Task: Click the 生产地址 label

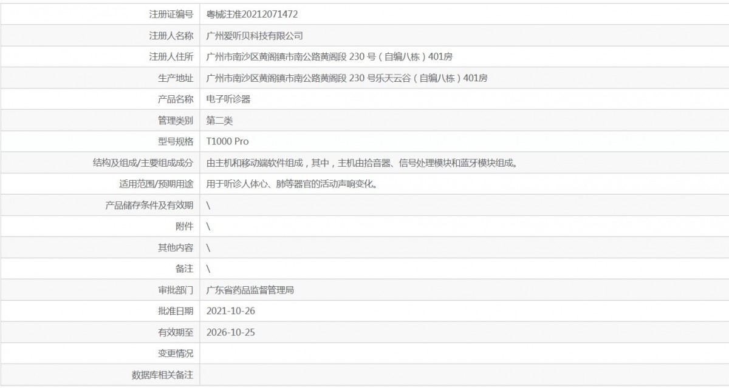Action: pyautogui.click(x=176, y=78)
